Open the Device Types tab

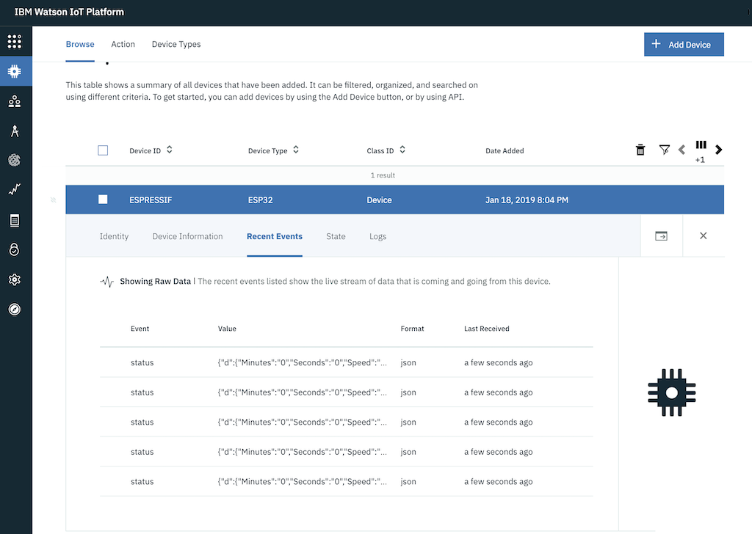(x=176, y=44)
